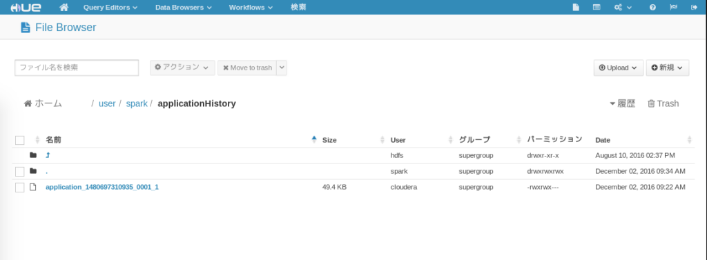Click date December 02, 2016 09:34 AM

click(x=640, y=171)
